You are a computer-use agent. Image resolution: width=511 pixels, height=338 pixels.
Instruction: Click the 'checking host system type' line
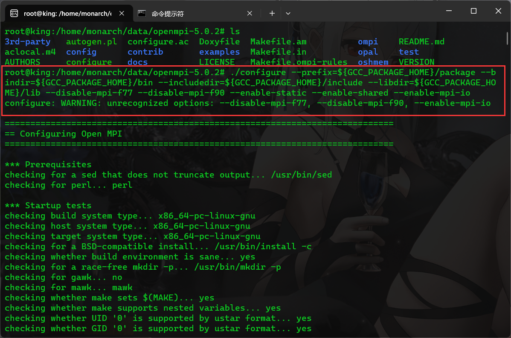click(x=128, y=226)
